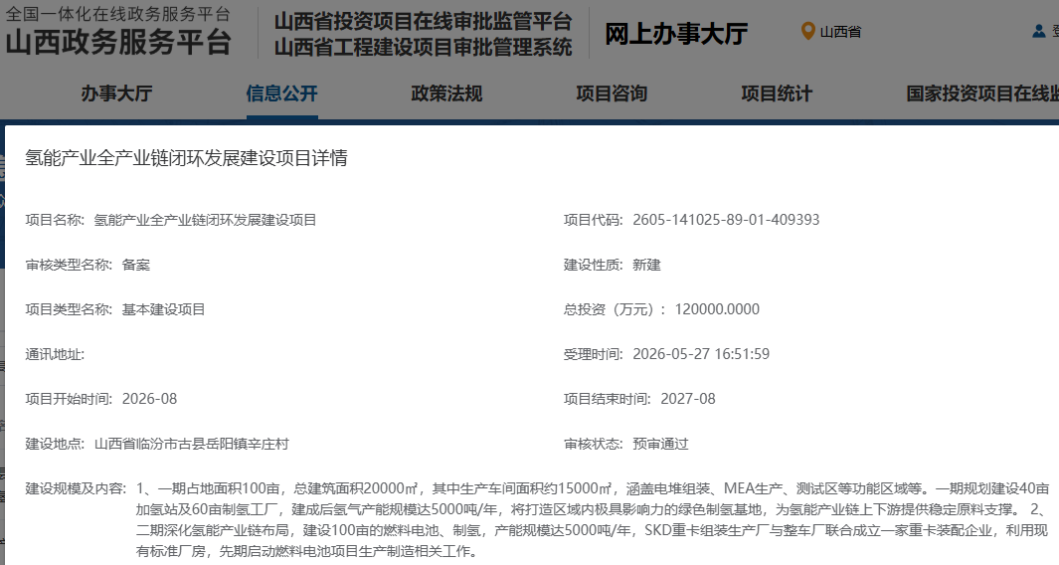Switch to 信息公开 tab

click(281, 94)
